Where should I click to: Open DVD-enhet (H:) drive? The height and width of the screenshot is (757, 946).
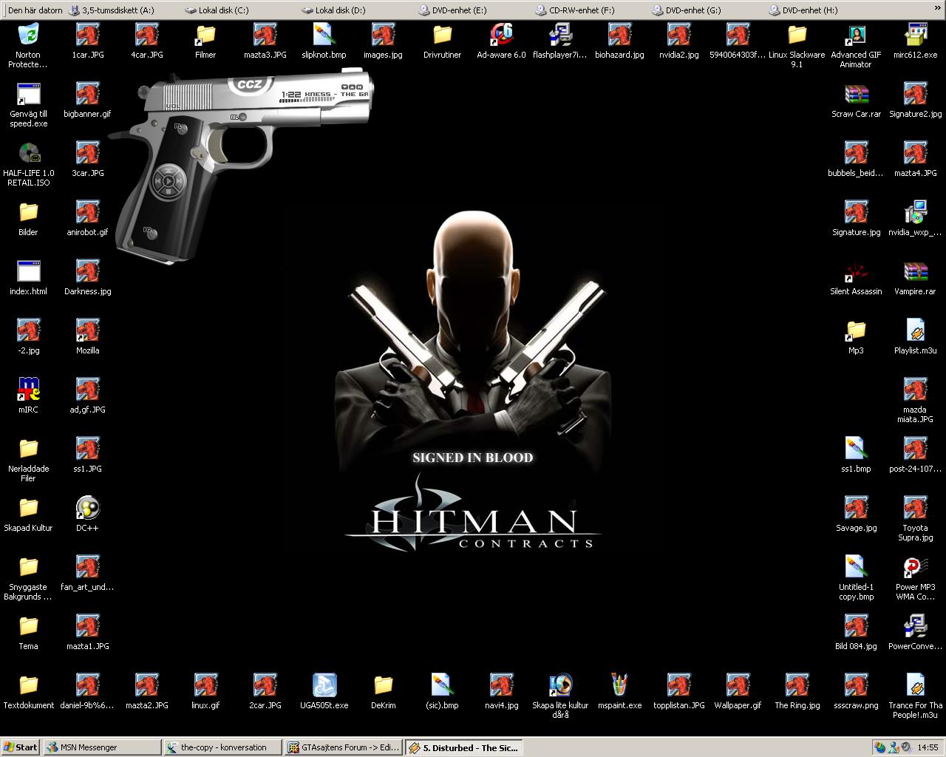coord(804,10)
